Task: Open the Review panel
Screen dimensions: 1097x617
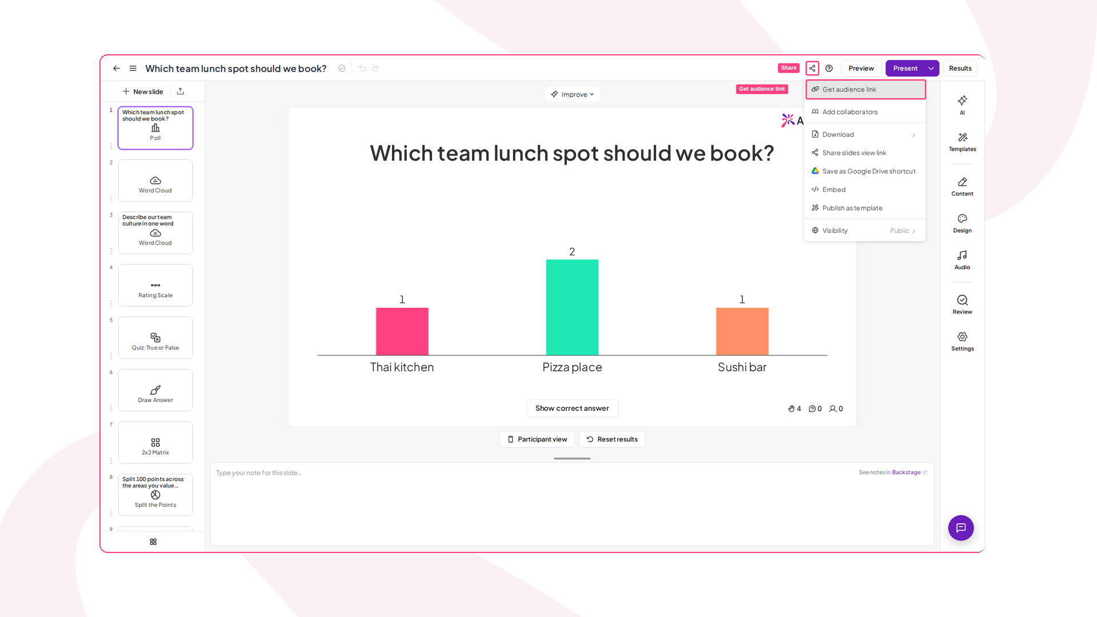Action: pyautogui.click(x=962, y=305)
